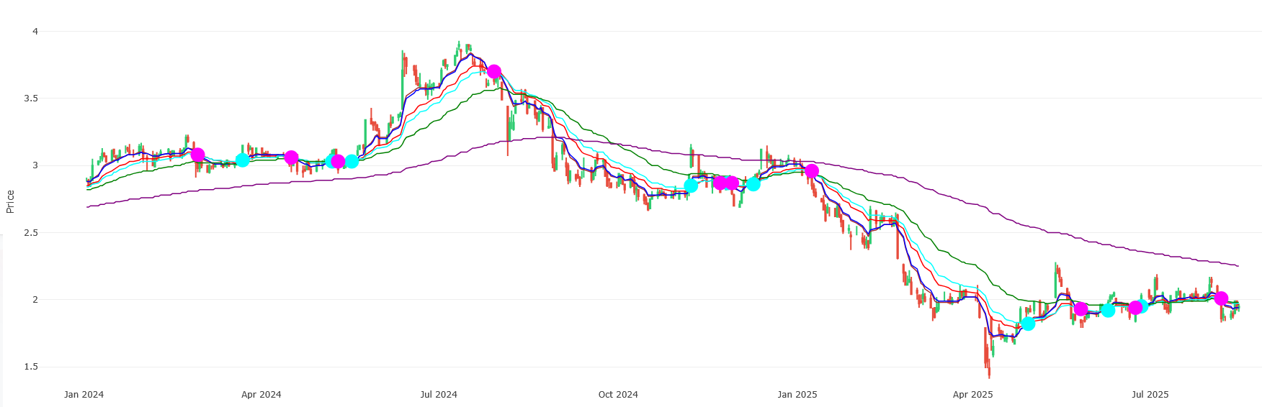This screenshot has height=407, width=1262.
Task: Click the '3' y-axis tick label
Action: tap(35, 165)
